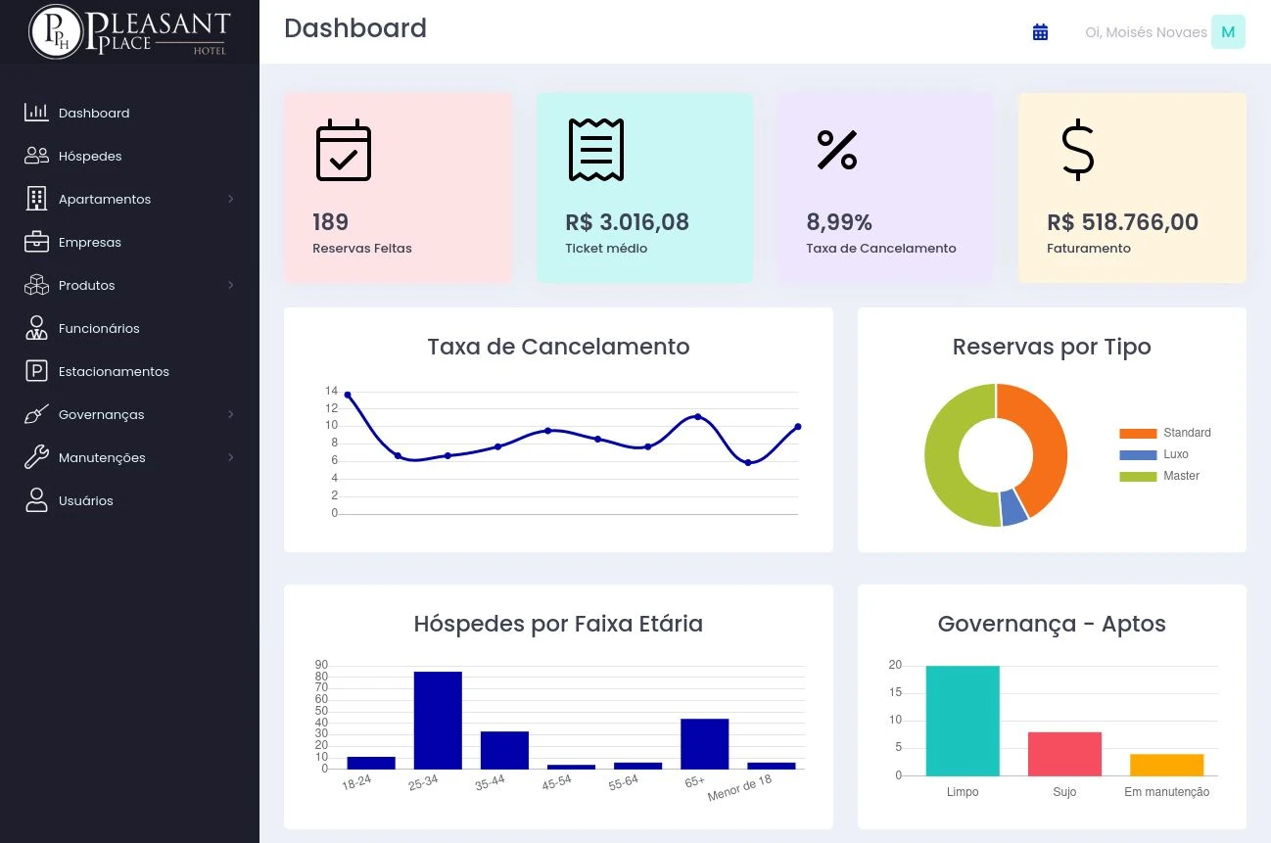
Task: Click the user avatar M button
Action: click(1228, 32)
